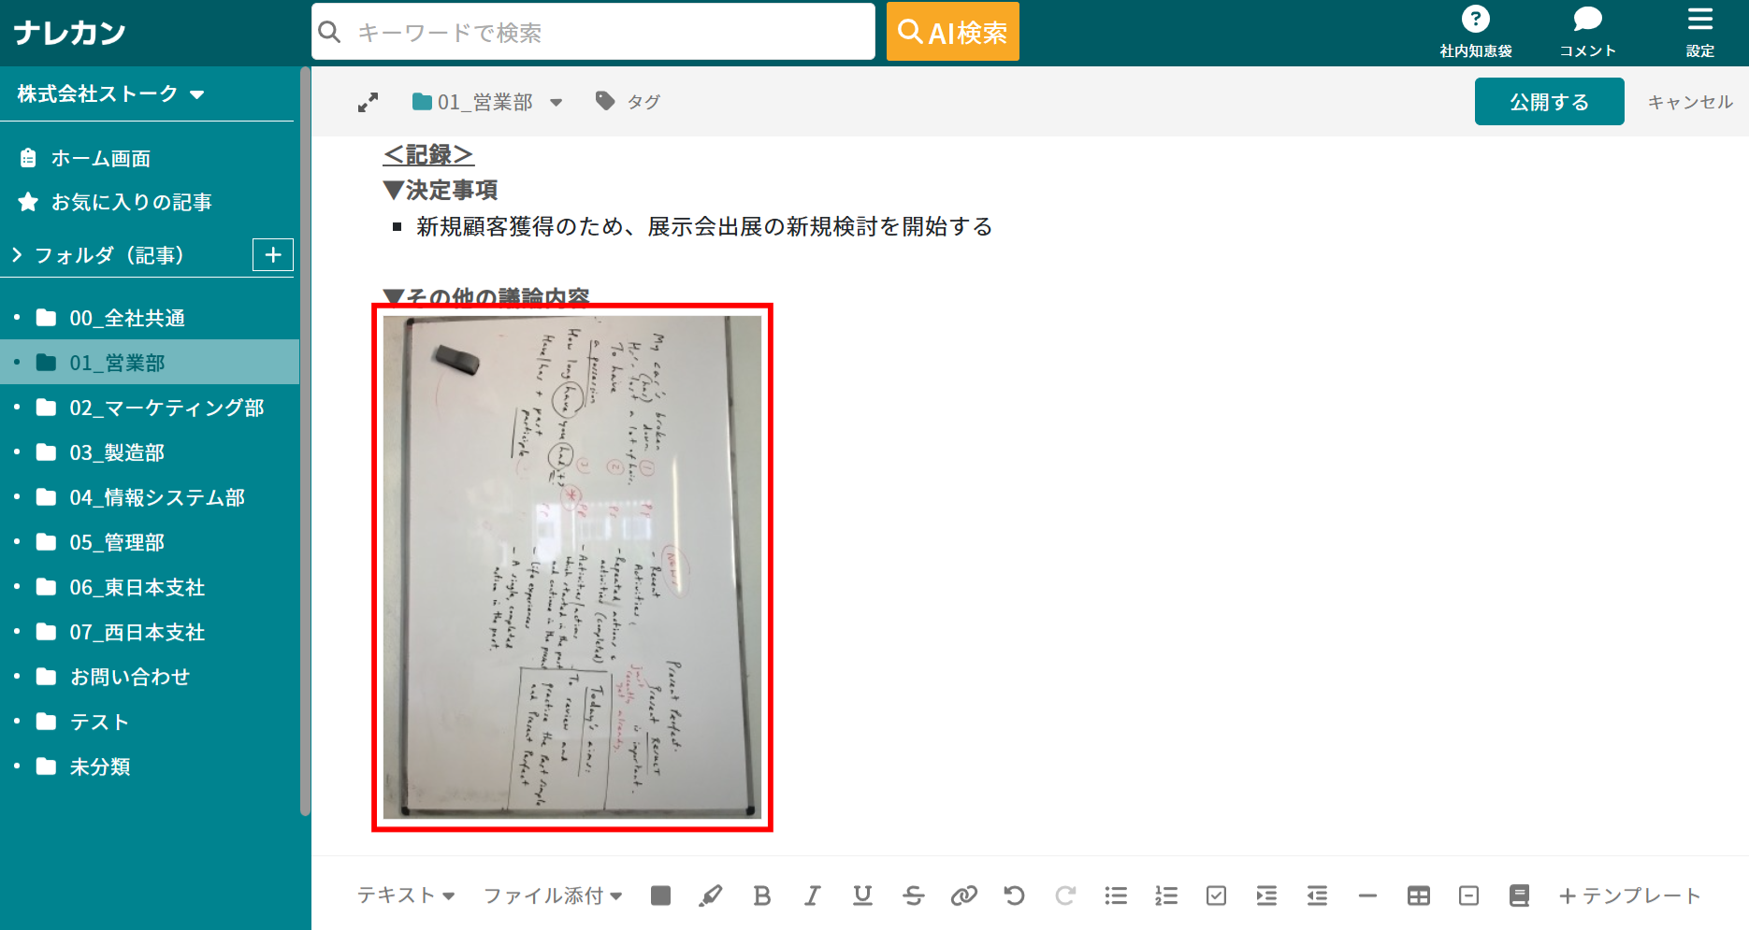Screen dimensions: 1749x930
Task: Go to ホーム画面 in the sidebar
Action: click(x=101, y=158)
